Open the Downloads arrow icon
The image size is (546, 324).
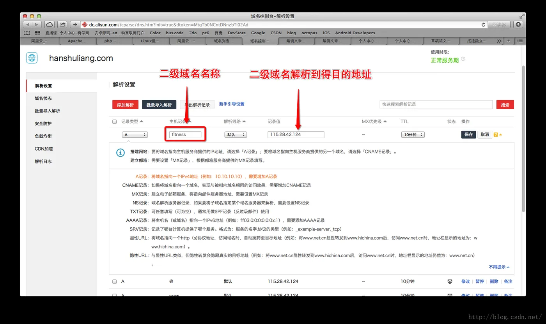tap(518, 24)
